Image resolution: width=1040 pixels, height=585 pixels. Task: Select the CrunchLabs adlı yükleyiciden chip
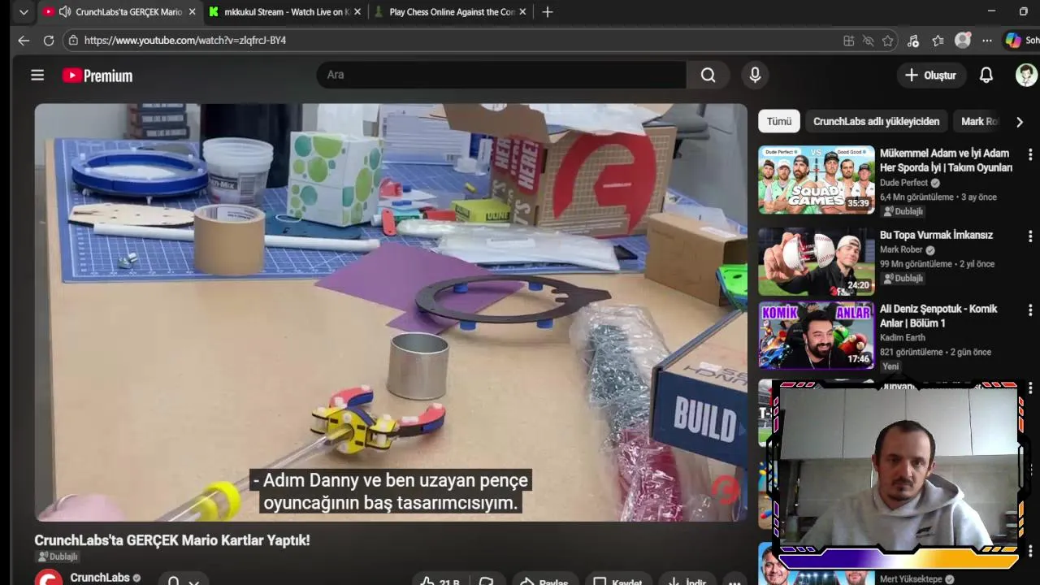click(876, 121)
